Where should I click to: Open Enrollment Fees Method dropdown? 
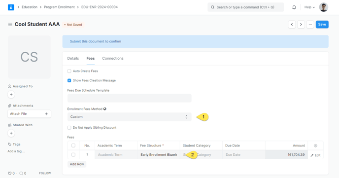tap(129, 117)
